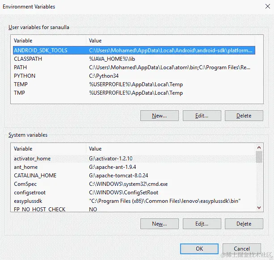Image resolution: width=274 pixels, height=260 pixels.
Task: Click the G:\apache-ant-1.9.4 value
Action: [x=112, y=167]
